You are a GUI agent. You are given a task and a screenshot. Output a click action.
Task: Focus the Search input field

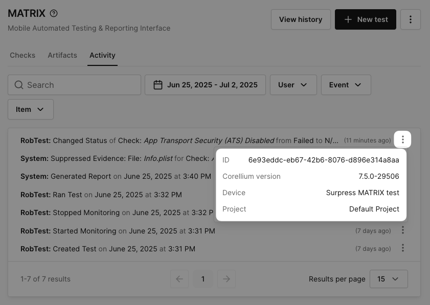(x=74, y=85)
